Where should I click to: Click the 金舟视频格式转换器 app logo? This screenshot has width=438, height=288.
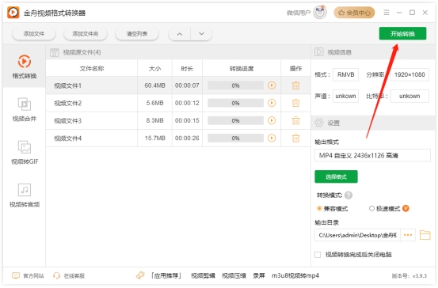[13, 13]
